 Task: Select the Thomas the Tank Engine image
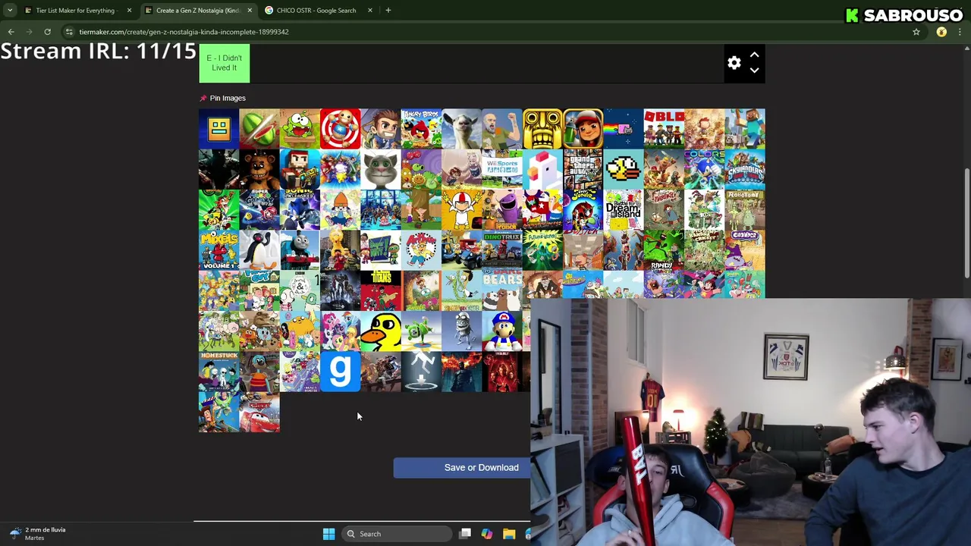(x=300, y=249)
